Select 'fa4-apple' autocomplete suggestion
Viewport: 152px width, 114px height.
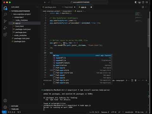82,68
